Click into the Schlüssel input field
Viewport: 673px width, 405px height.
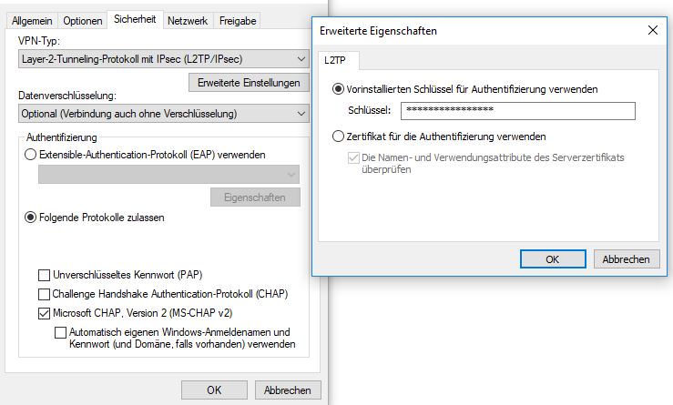coord(518,111)
